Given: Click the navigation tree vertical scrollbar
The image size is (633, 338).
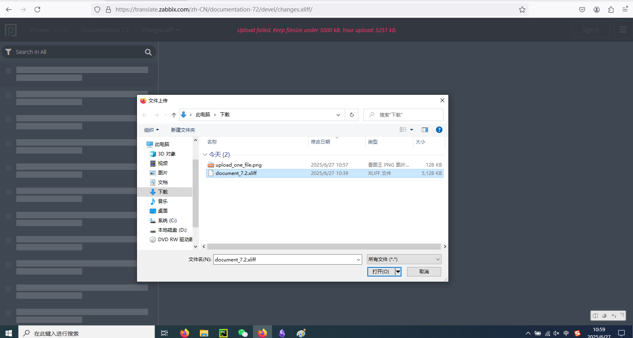Looking at the screenshot, I should [x=195, y=193].
